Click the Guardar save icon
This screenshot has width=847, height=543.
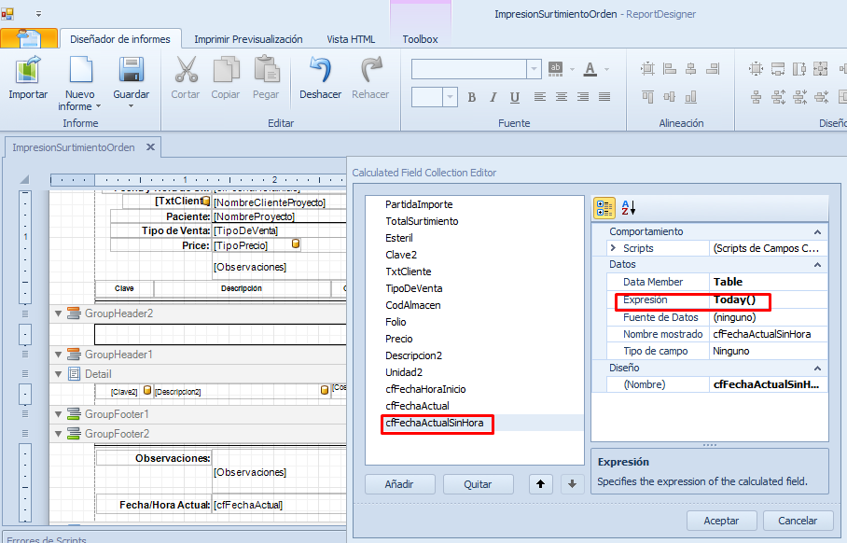tap(131, 71)
